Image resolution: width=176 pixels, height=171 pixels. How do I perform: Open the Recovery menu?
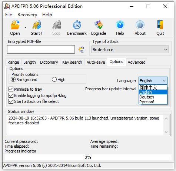pyautogui.click(x=27, y=15)
